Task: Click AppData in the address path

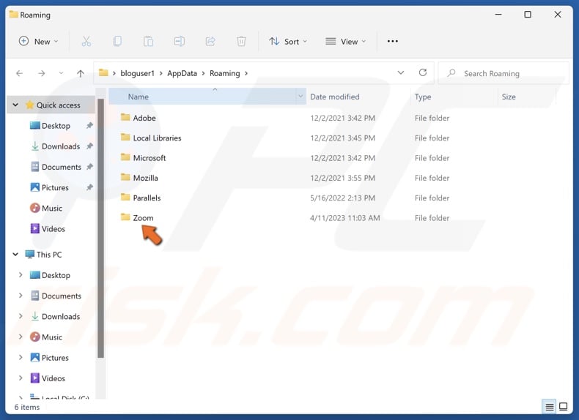Action: 182,73
